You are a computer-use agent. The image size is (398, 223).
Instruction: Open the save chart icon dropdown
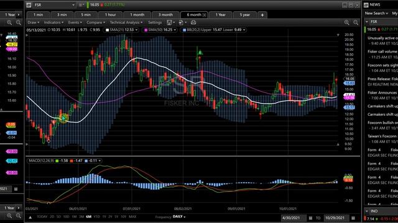(x=170, y=22)
